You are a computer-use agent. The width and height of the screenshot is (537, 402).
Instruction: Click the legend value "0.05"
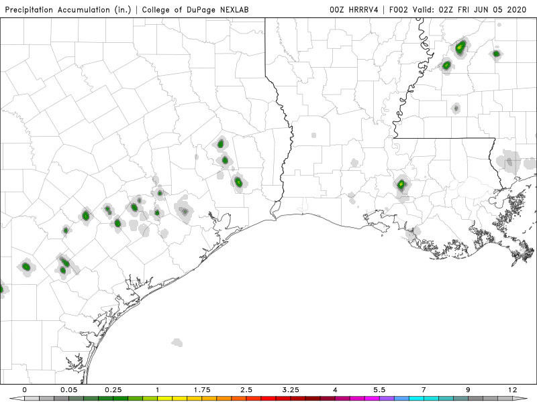(69, 390)
